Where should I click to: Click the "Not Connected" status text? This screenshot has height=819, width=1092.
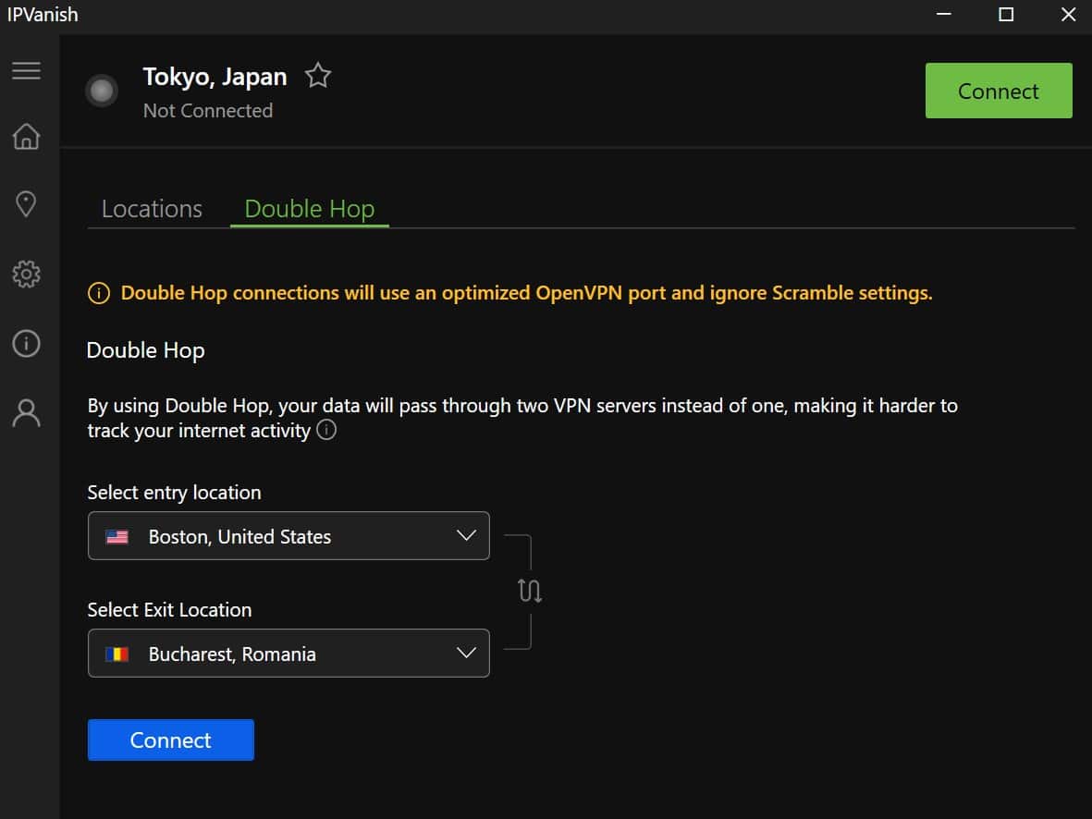coord(208,111)
